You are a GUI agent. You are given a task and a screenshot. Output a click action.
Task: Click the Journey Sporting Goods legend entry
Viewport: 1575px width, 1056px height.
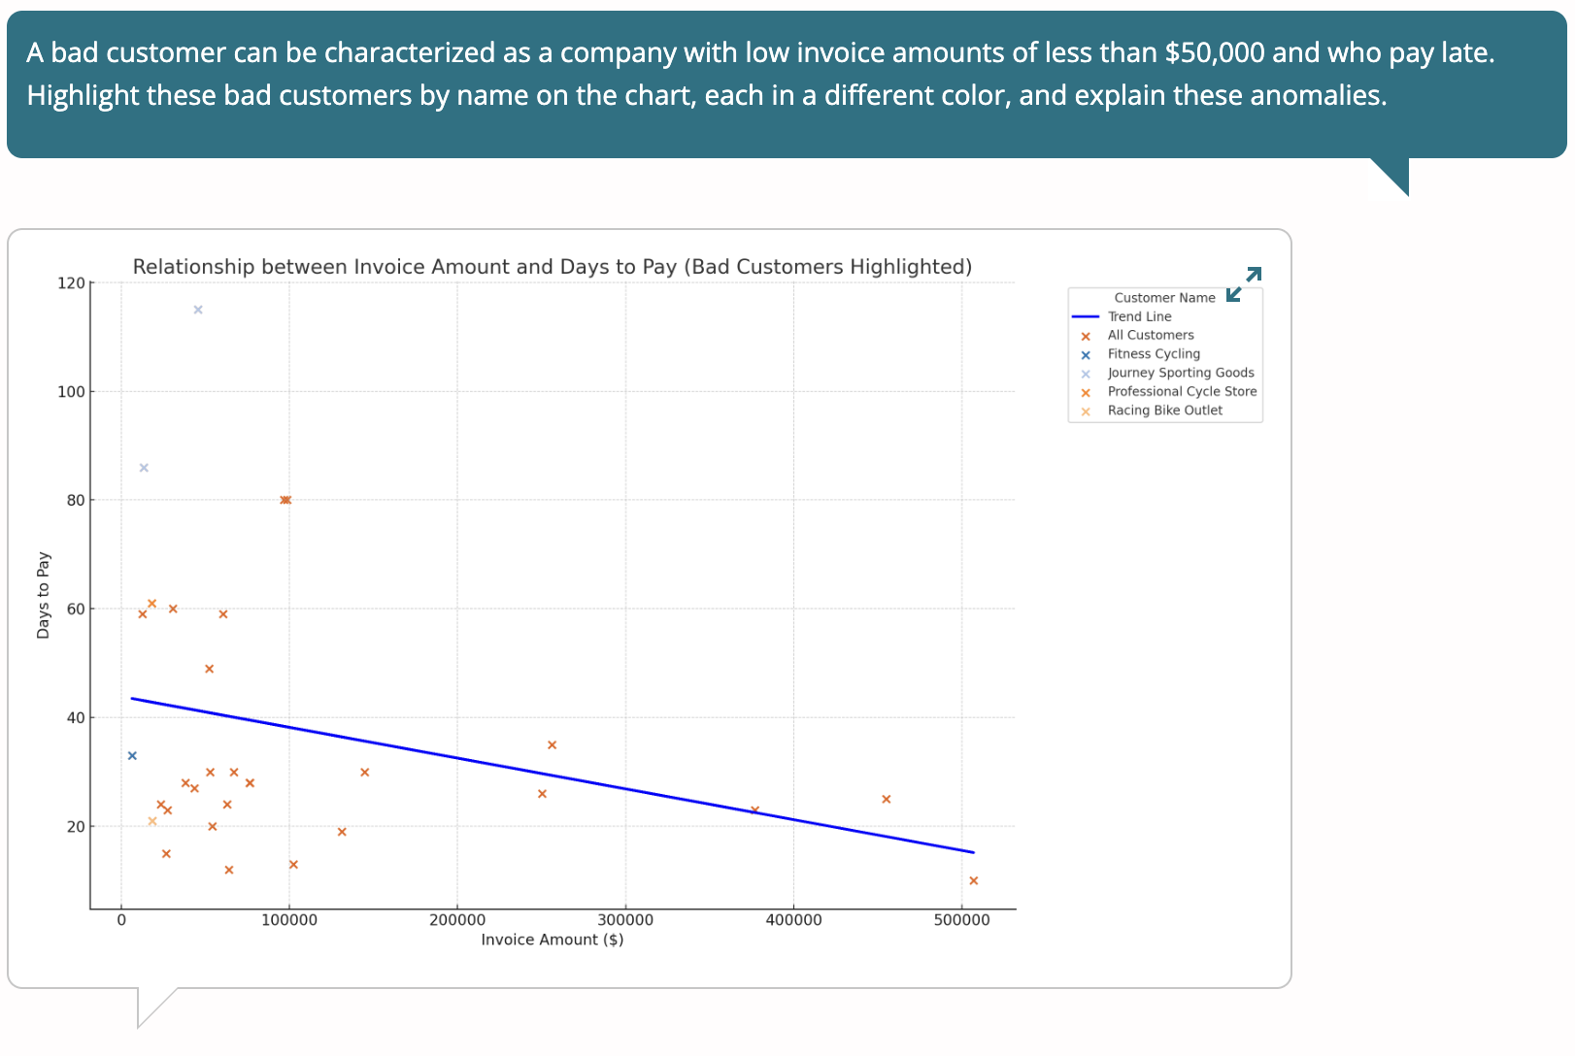coord(1167,373)
